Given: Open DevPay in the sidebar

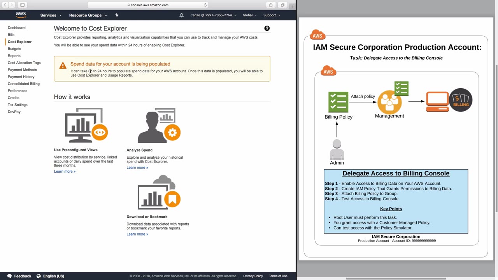Looking at the screenshot, I should [14, 112].
